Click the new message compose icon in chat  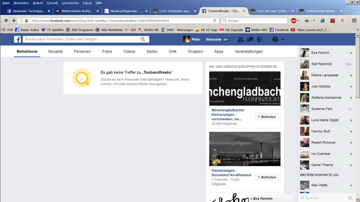click(x=350, y=198)
